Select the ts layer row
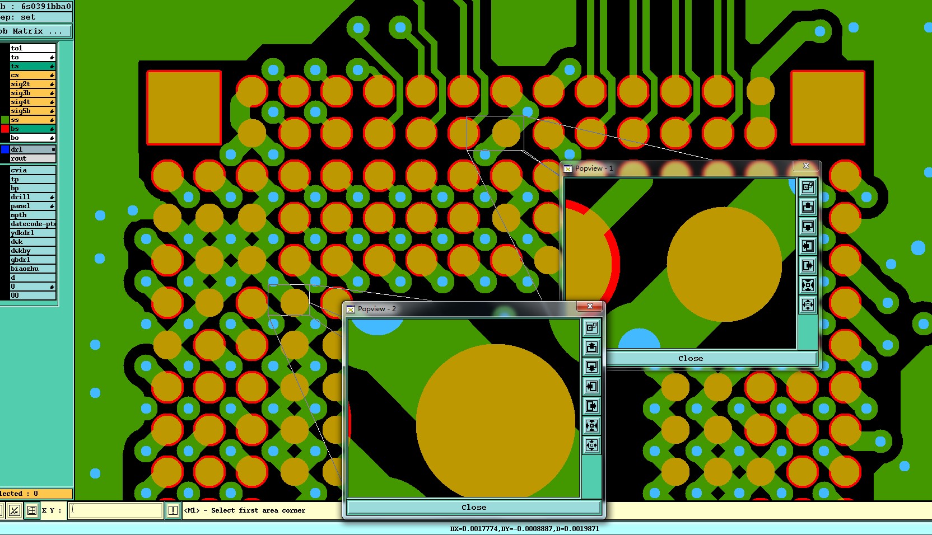This screenshot has width=932, height=535. [33, 66]
